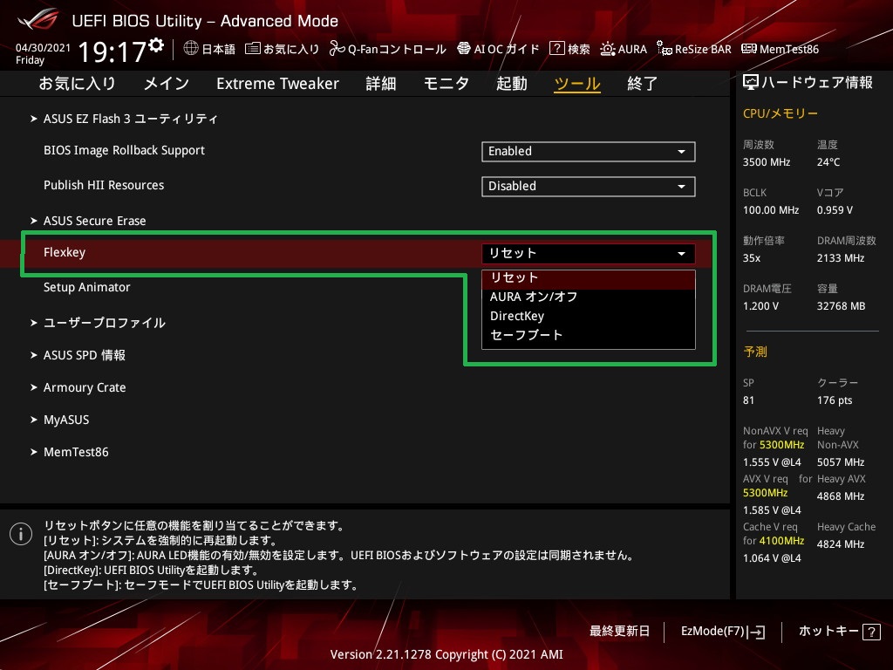Click the CPU/メモリー section heading
Image resolution: width=893 pixels, height=670 pixels.
(781, 113)
